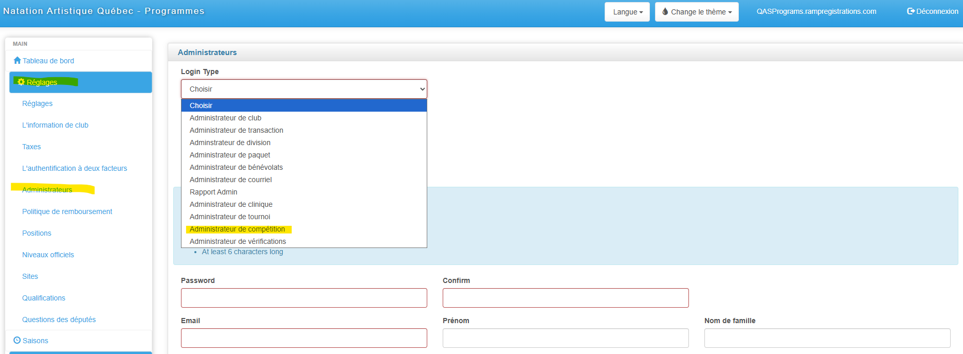963x354 pixels.
Task: Go to Politique de remboursement page
Action: [67, 211]
